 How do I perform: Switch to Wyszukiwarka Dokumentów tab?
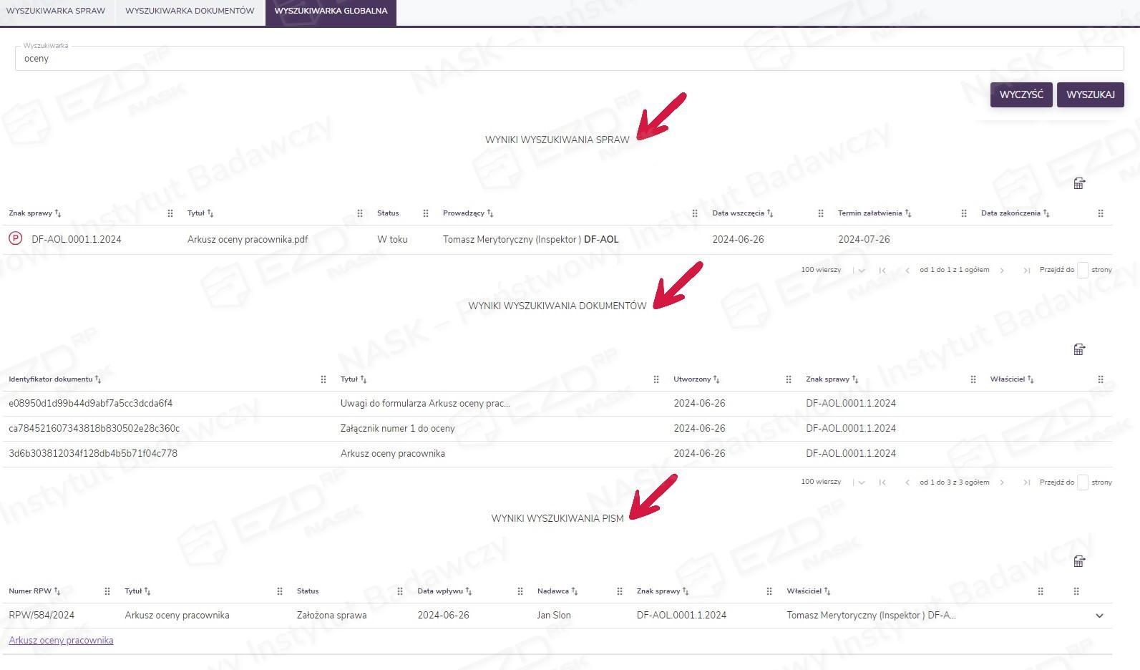point(190,11)
